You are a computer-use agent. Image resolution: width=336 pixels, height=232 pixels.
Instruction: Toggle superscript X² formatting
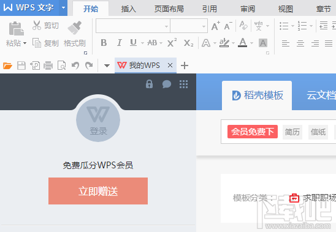tap(172, 43)
